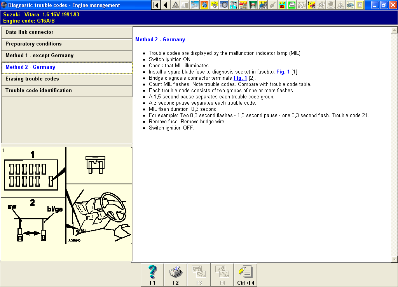The height and width of the screenshot is (287, 398).
Task: Open Fig. 1 link in bridge connector line
Action: (240, 78)
